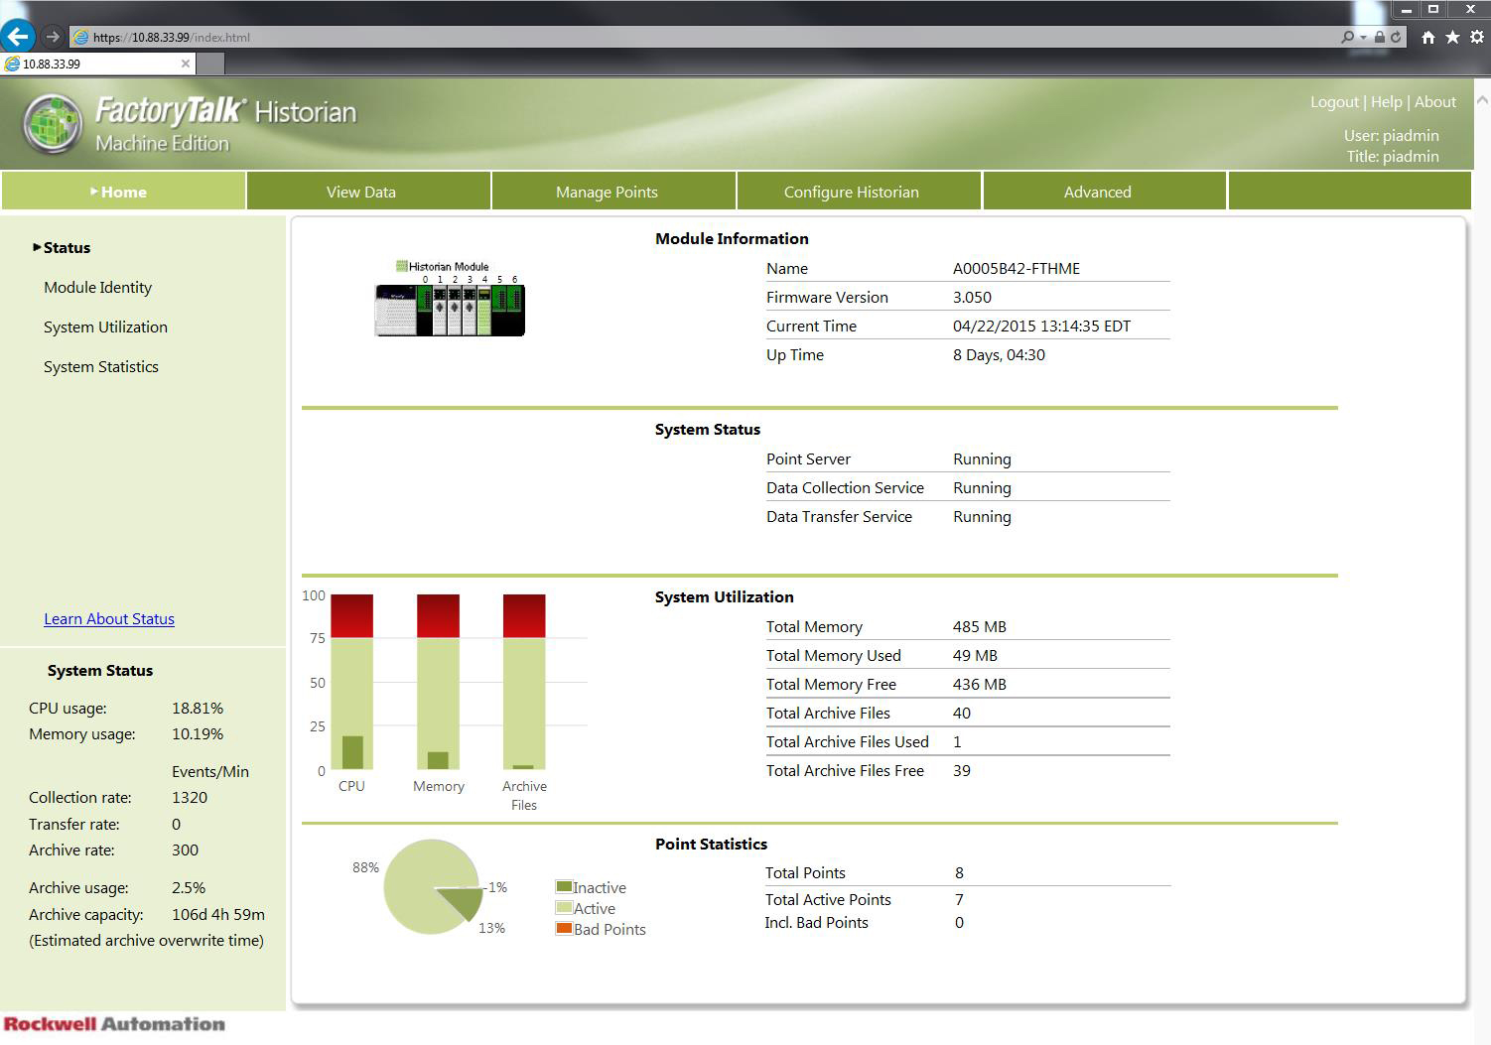Click the Logout link
1491x1045 pixels.
point(1334,101)
